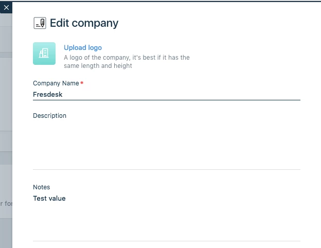Open the Upload logo link

(x=83, y=47)
